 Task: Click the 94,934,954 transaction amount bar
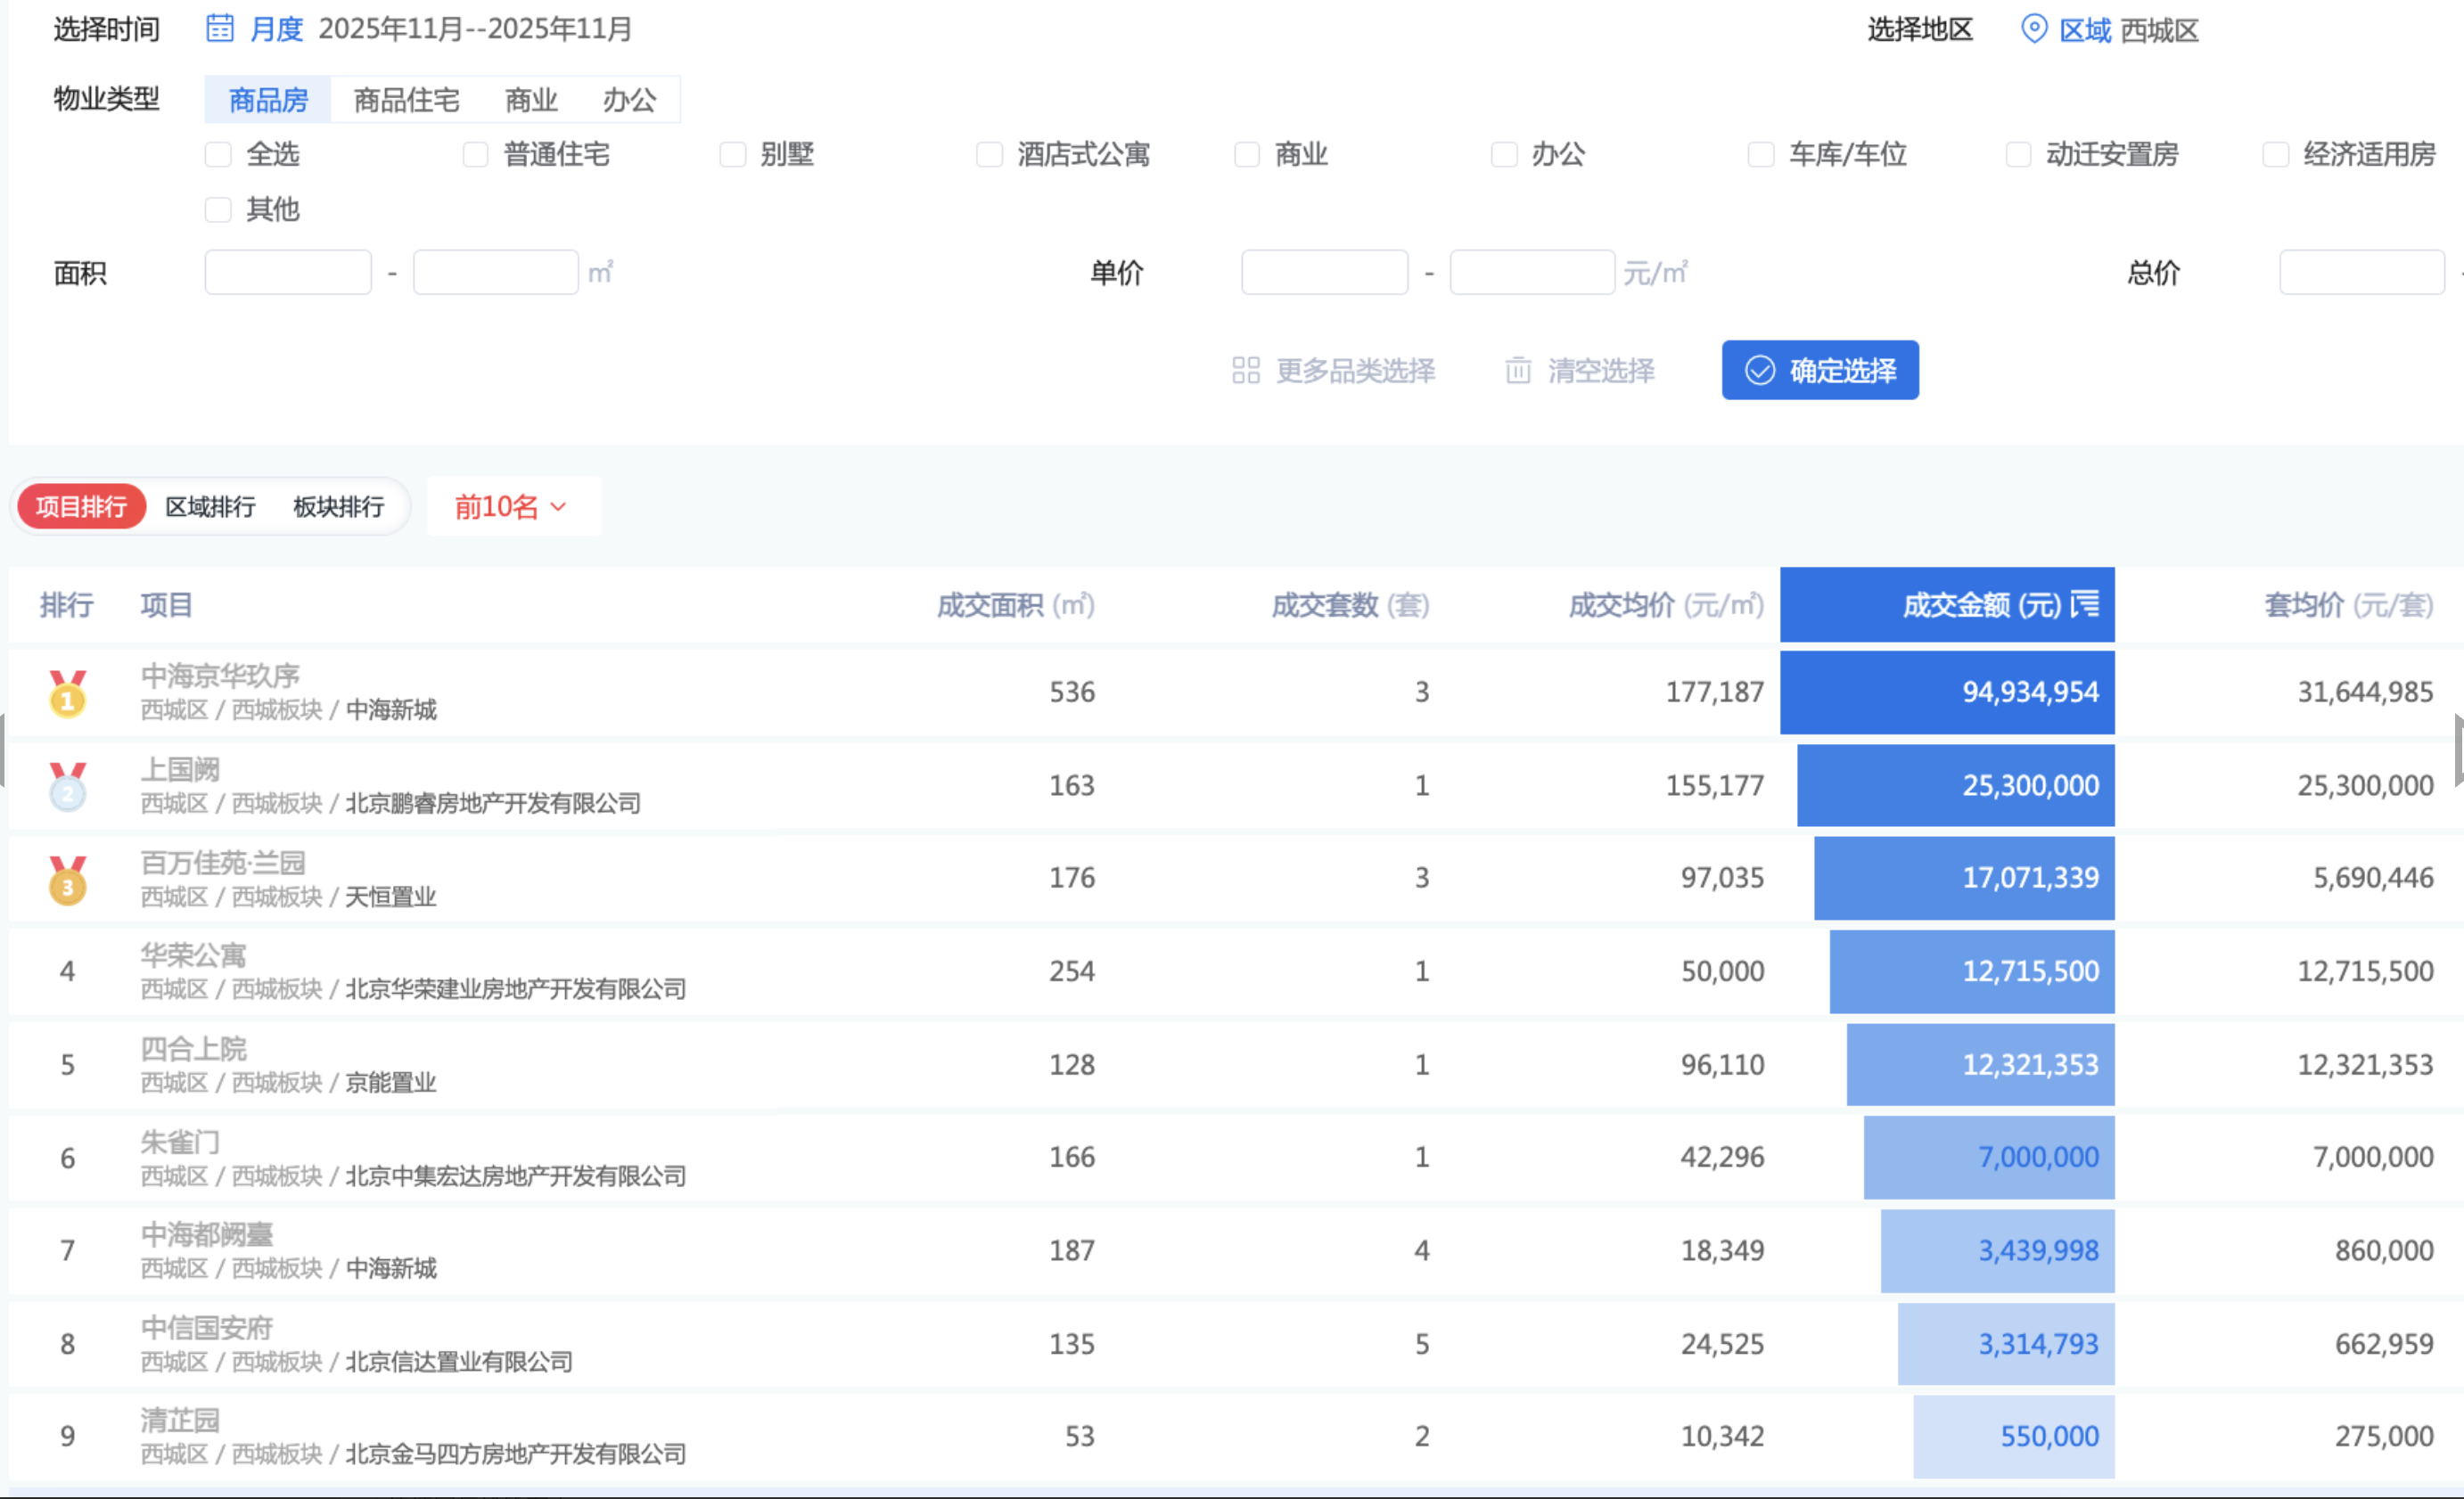click(x=1946, y=692)
